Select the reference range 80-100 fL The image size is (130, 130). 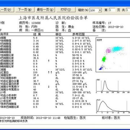coord(78,78)
